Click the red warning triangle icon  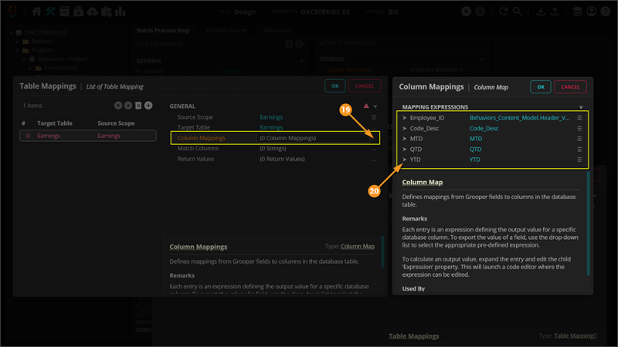tap(366, 106)
